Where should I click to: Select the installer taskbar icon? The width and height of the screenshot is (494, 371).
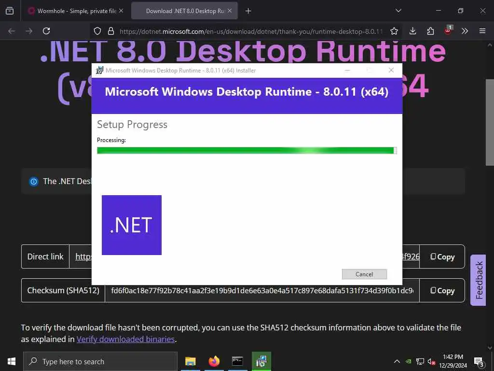[x=261, y=361]
